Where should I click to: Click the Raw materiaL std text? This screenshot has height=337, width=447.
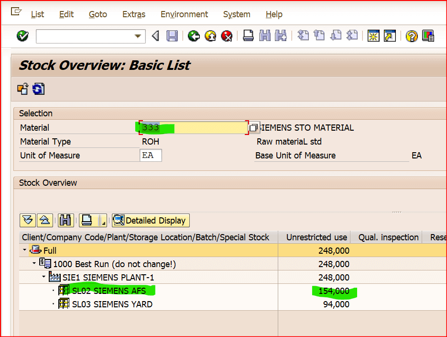tap(289, 142)
